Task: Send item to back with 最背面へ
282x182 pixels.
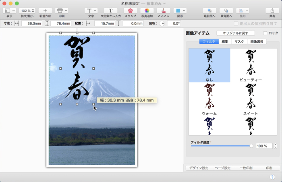Action: point(226,10)
